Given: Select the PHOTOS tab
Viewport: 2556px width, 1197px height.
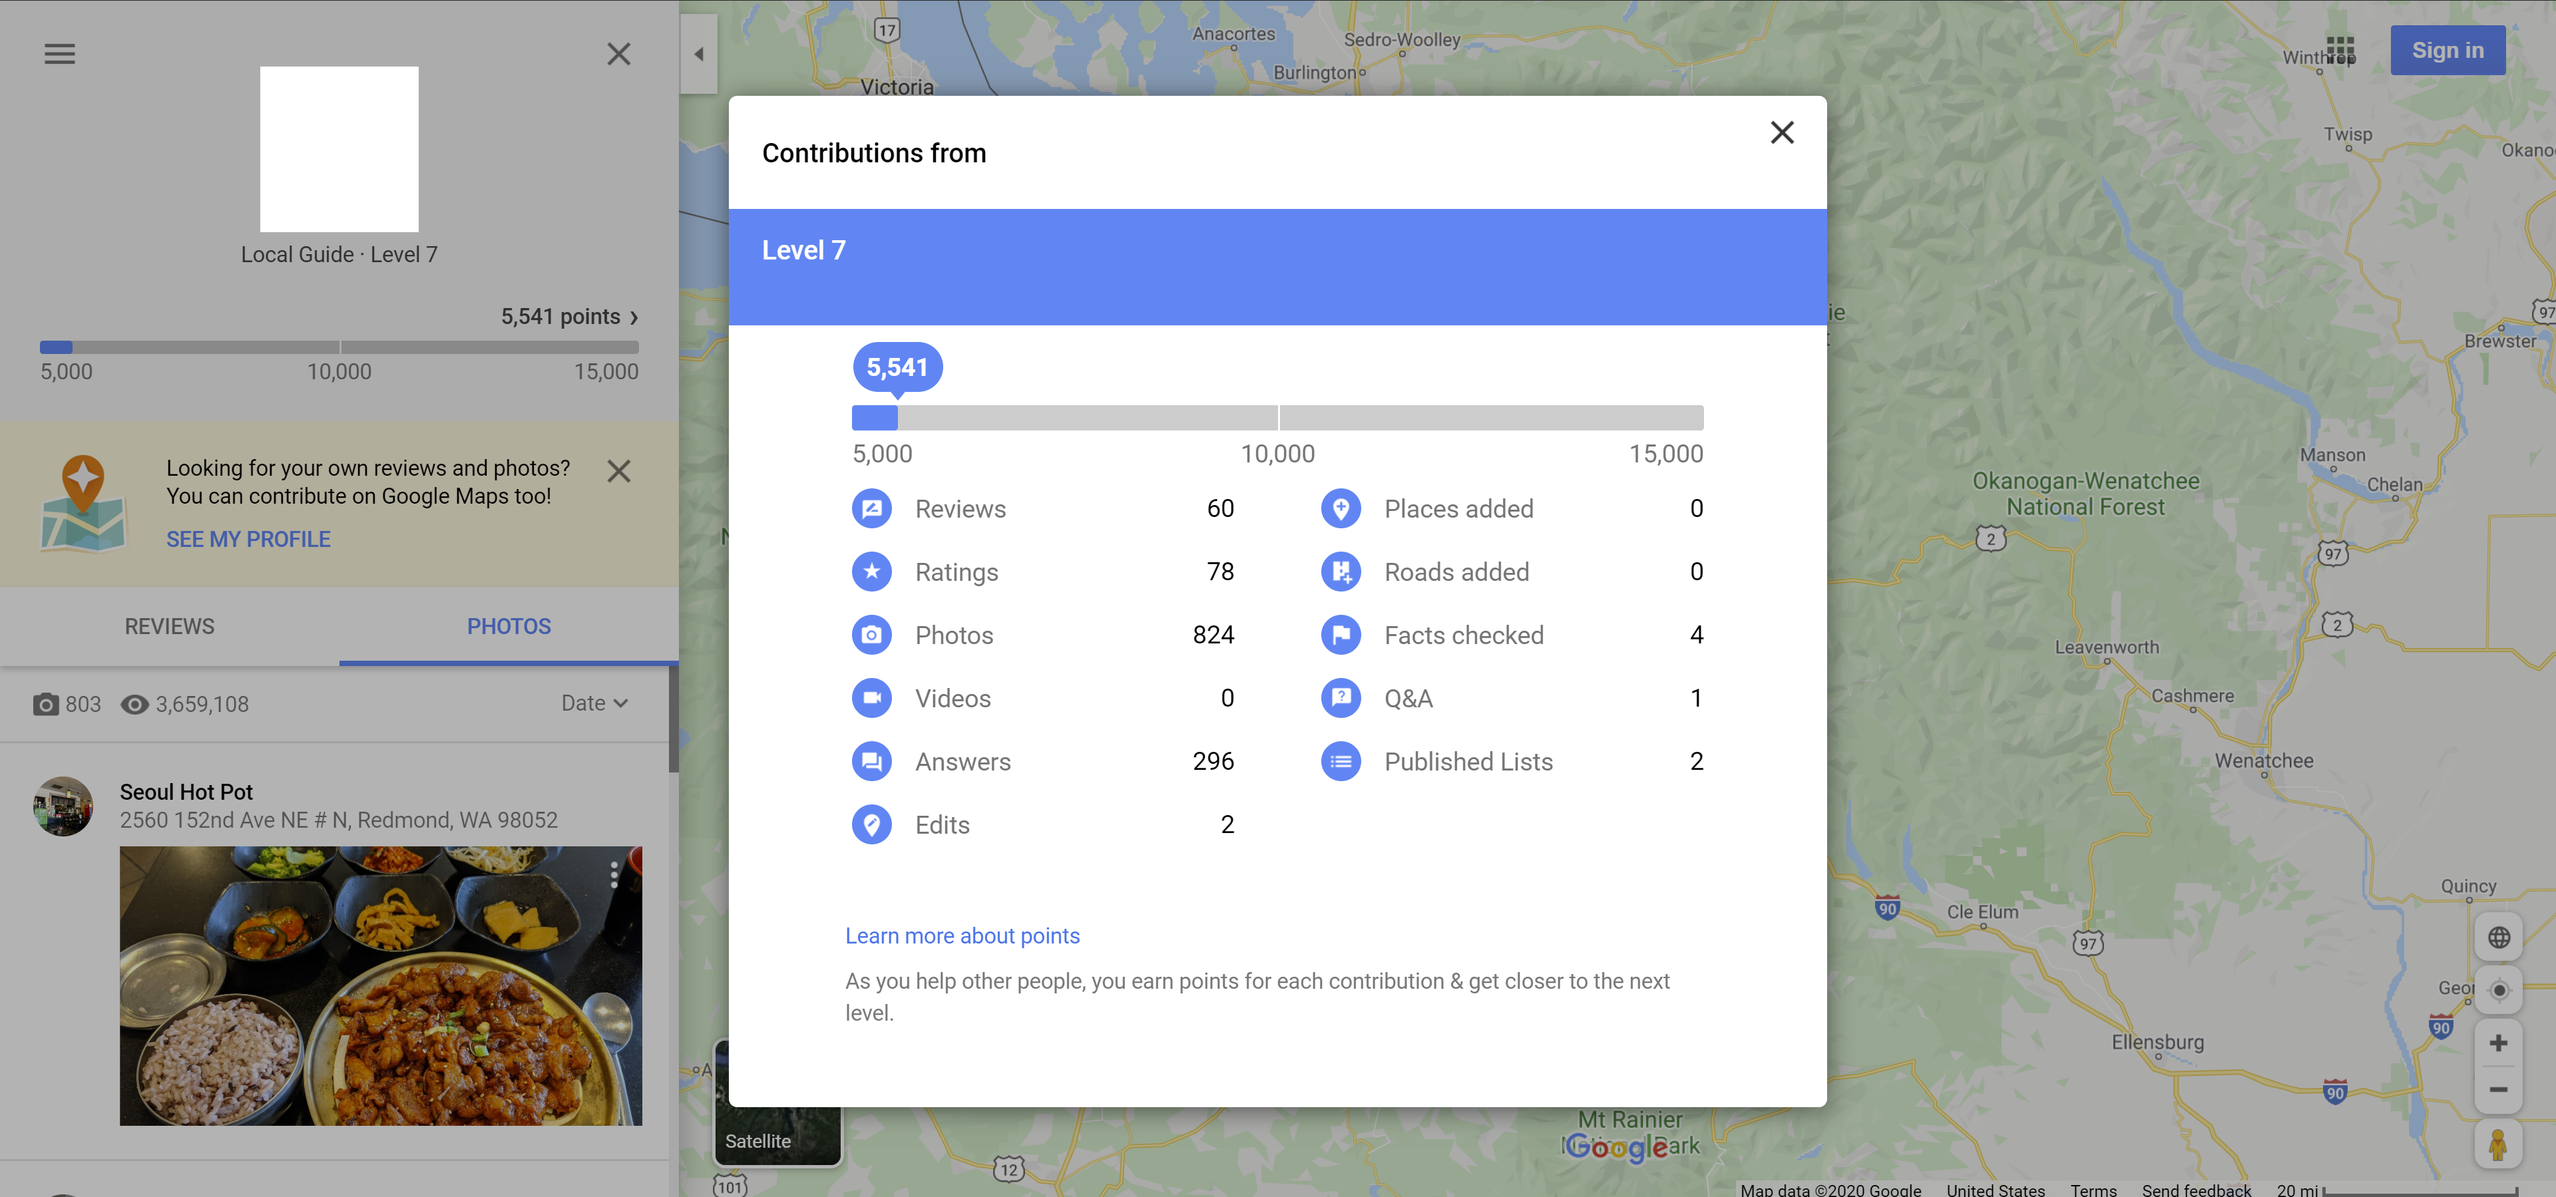Looking at the screenshot, I should coord(508,625).
